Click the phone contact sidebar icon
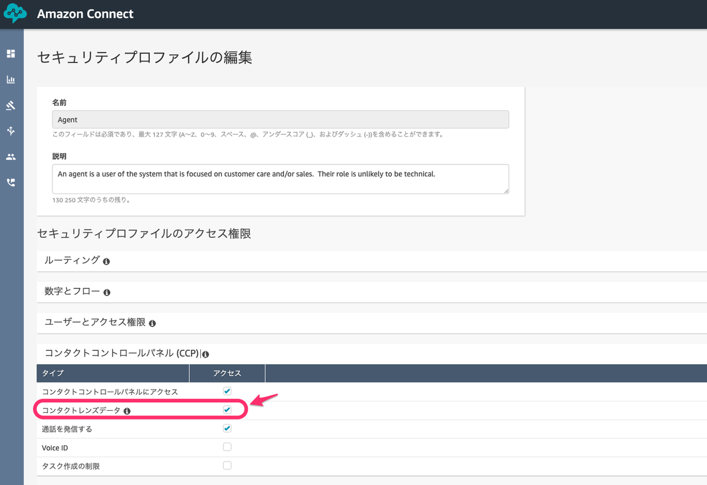 click(x=11, y=182)
